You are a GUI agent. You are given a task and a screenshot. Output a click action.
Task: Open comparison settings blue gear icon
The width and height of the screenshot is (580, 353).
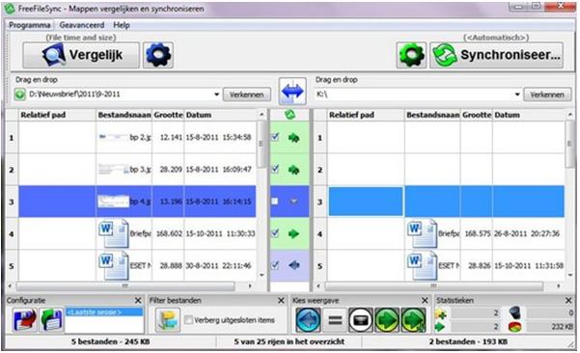tap(158, 55)
